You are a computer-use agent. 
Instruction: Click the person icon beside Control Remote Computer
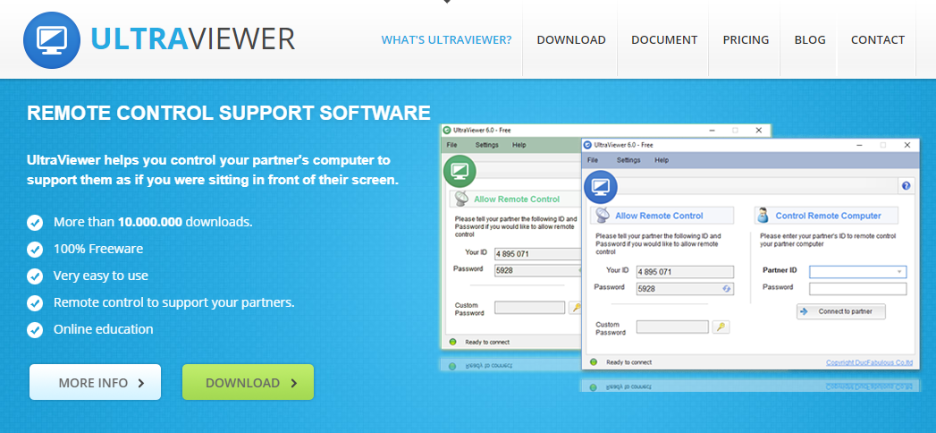pos(763,215)
